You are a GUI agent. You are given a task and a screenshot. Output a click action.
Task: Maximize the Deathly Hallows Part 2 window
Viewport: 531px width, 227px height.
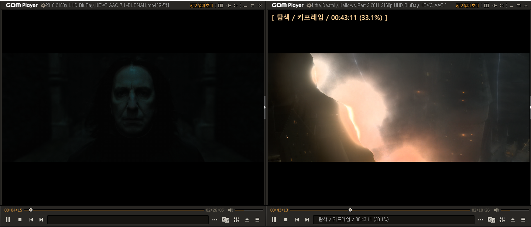(x=518, y=6)
